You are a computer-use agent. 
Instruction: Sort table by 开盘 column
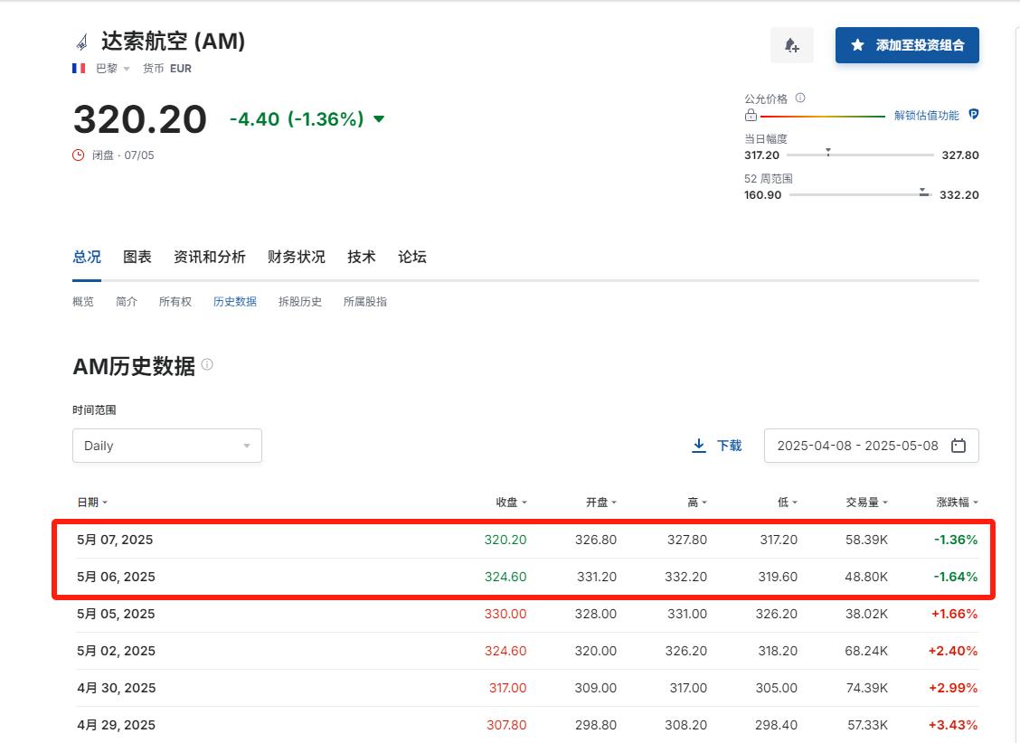tap(601, 502)
